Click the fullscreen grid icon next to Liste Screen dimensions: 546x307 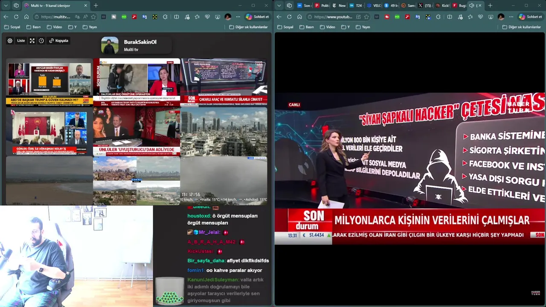(x=32, y=41)
